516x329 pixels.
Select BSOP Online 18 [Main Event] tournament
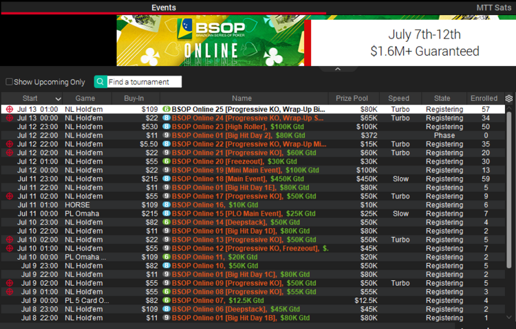(x=252, y=179)
